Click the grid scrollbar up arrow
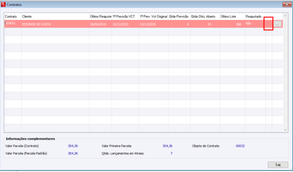This screenshot has height=172, width=293. pos(285,16)
